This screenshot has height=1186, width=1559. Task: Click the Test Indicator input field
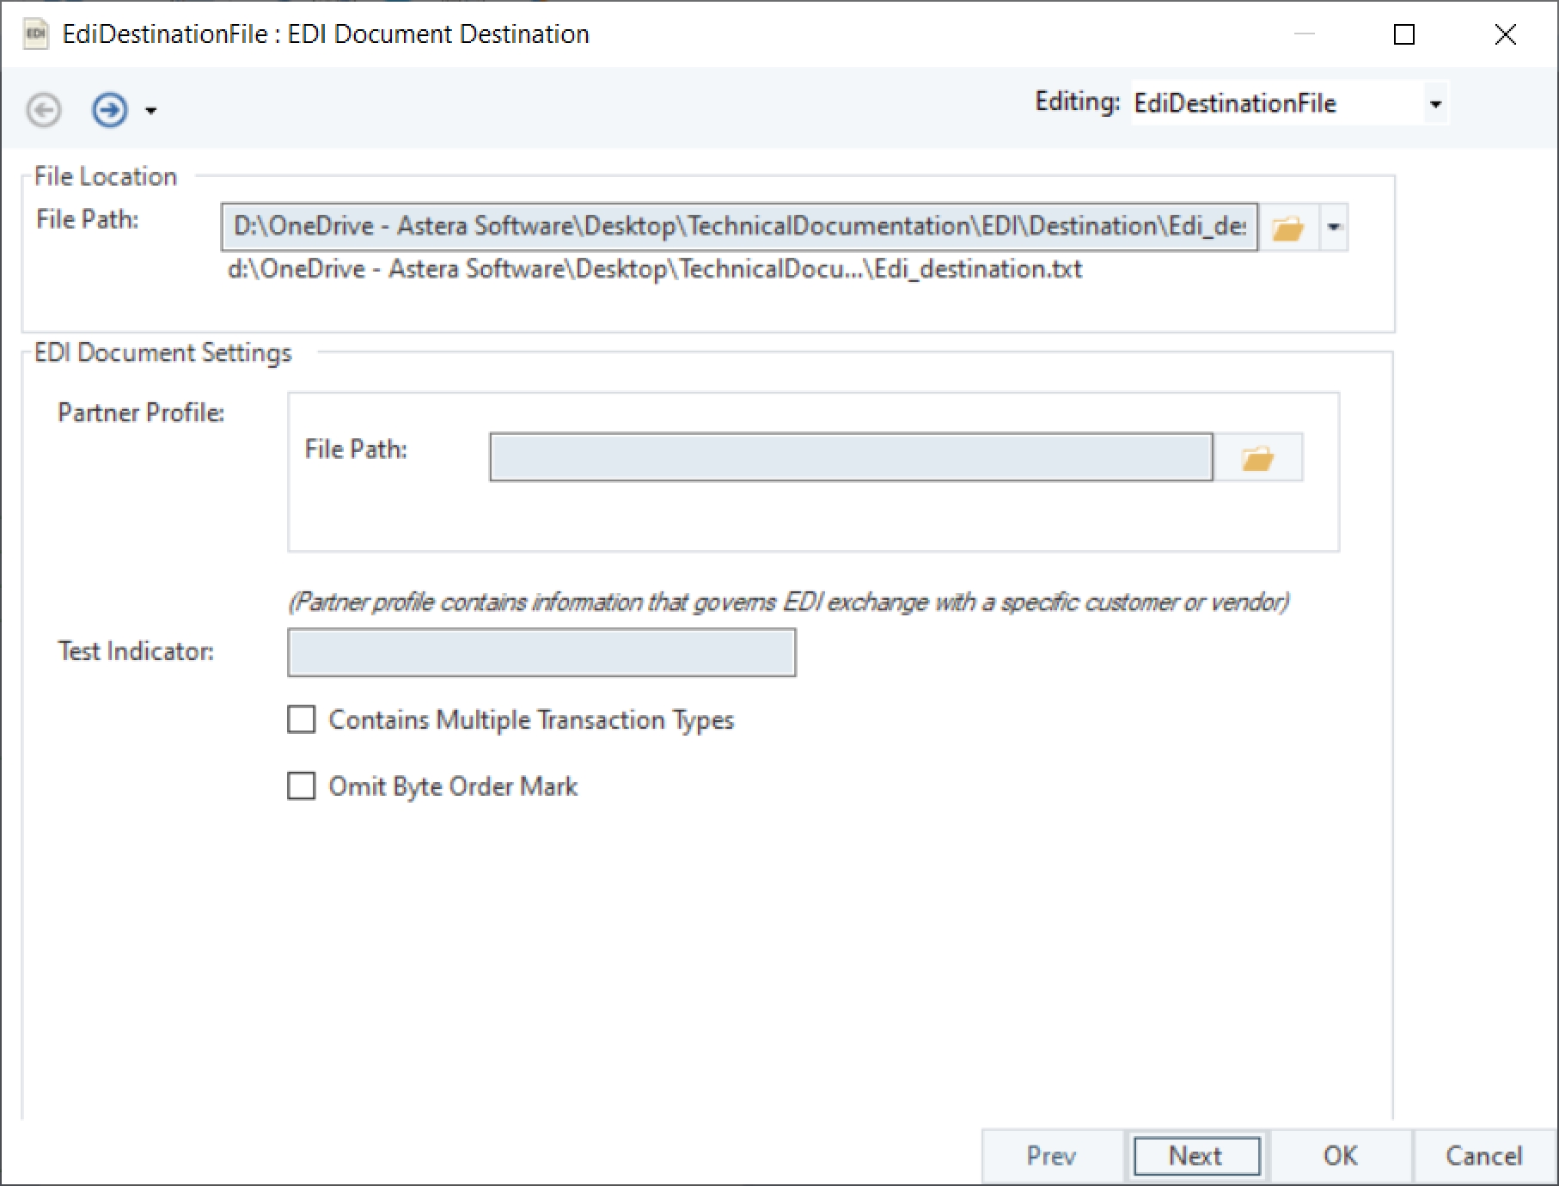541,653
